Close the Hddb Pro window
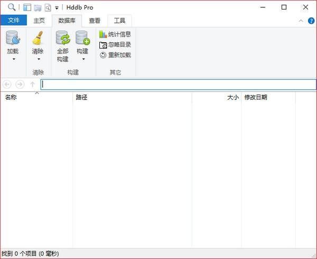The width and height of the screenshot is (317, 259). [306, 7]
